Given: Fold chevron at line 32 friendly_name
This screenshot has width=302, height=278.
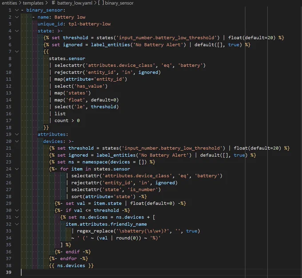Looking at the screenshot, I should click(x=17, y=224).
